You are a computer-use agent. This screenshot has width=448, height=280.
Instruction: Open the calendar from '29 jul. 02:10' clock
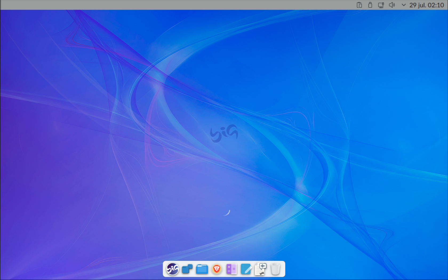tap(427, 5)
